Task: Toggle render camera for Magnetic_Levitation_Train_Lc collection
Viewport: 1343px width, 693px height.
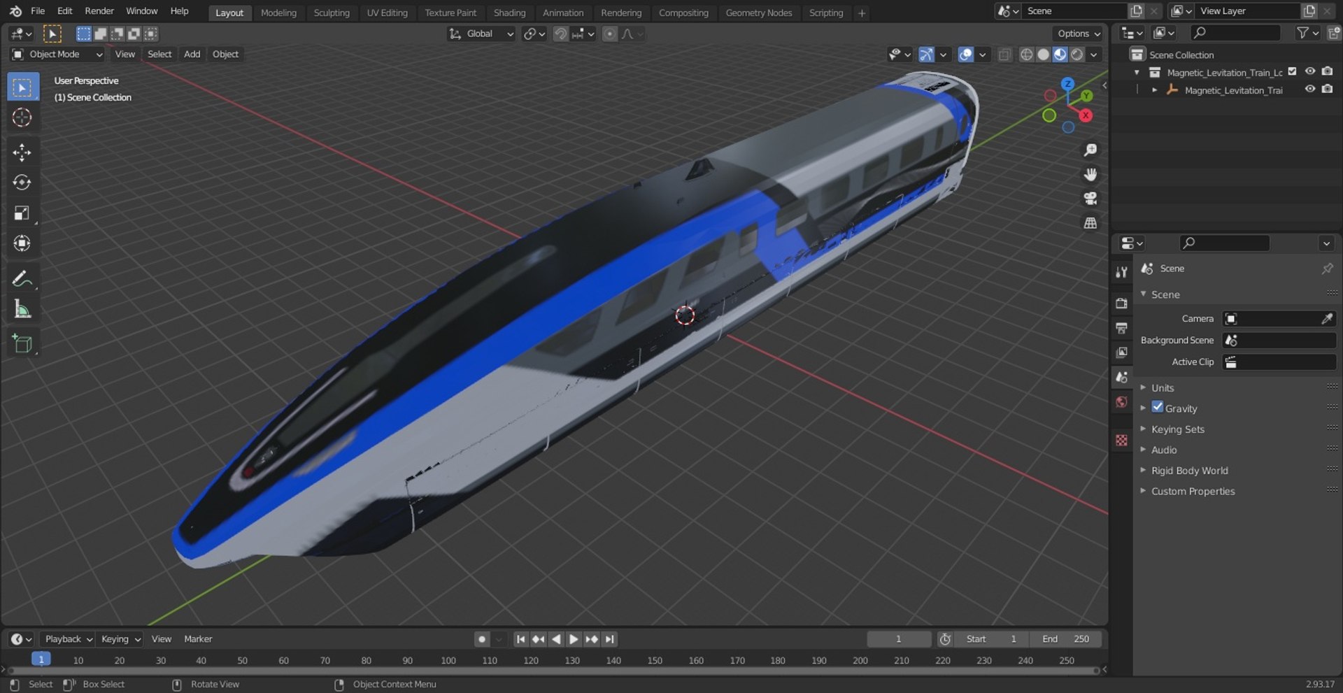Action: (x=1327, y=71)
